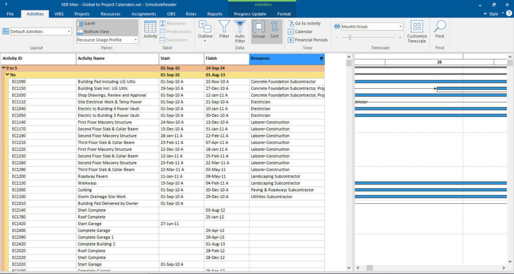The width and height of the screenshot is (514, 274).
Task: Collapse the ribbon with the arrow
Action: pos(485,14)
